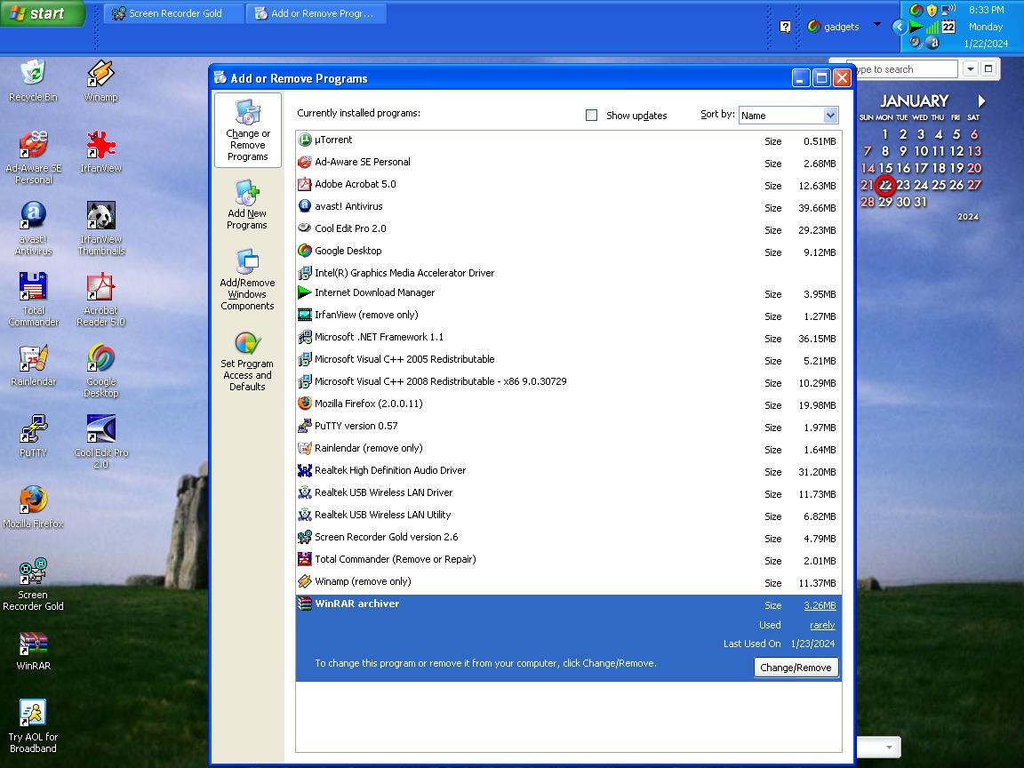Open Set Program Access and Defaults
1024x768 pixels.
[x=247, y=361]
